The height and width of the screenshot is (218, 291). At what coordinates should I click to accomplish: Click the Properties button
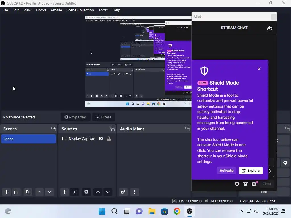point(75,117)
